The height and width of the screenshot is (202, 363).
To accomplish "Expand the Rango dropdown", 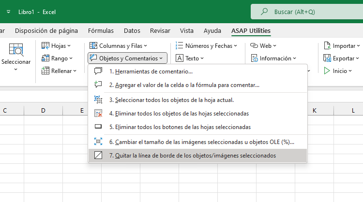I will click(x=71, y=58).
